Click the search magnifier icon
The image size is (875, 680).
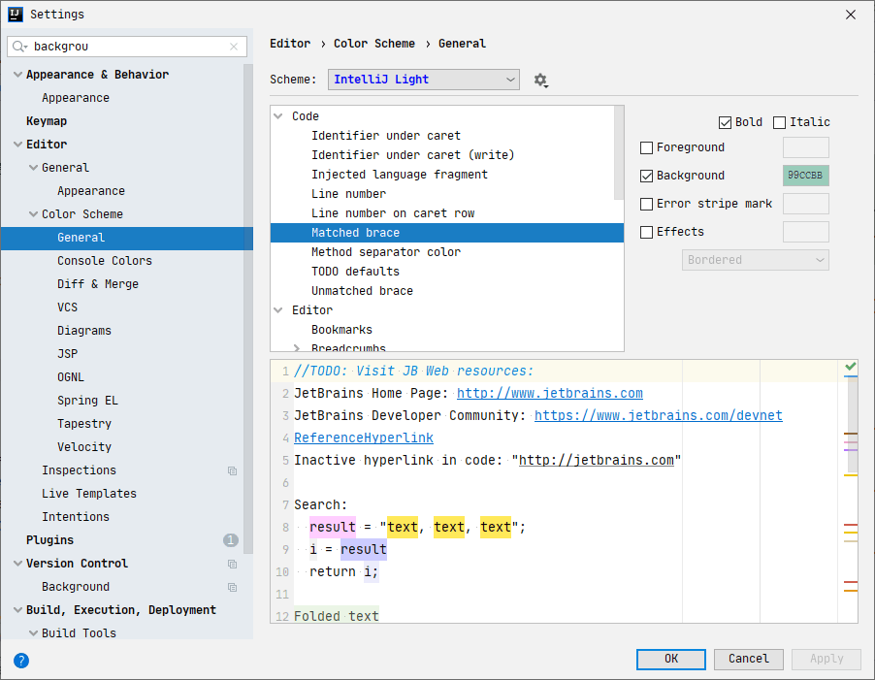point(20,46)
